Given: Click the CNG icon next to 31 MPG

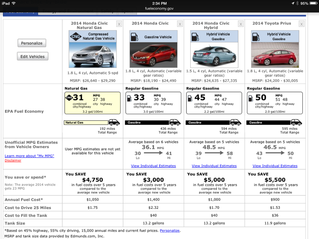Looking at the screenshot, I should (x=69, y=98).
